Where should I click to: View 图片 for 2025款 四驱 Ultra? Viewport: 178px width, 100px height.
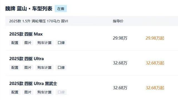(x=28, y=68)
